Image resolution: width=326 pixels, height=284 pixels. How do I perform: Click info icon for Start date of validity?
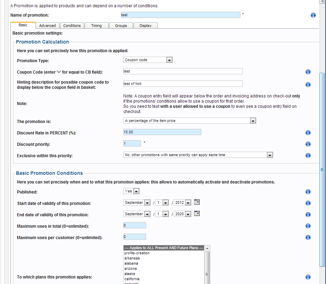click(x=308, y=203)
